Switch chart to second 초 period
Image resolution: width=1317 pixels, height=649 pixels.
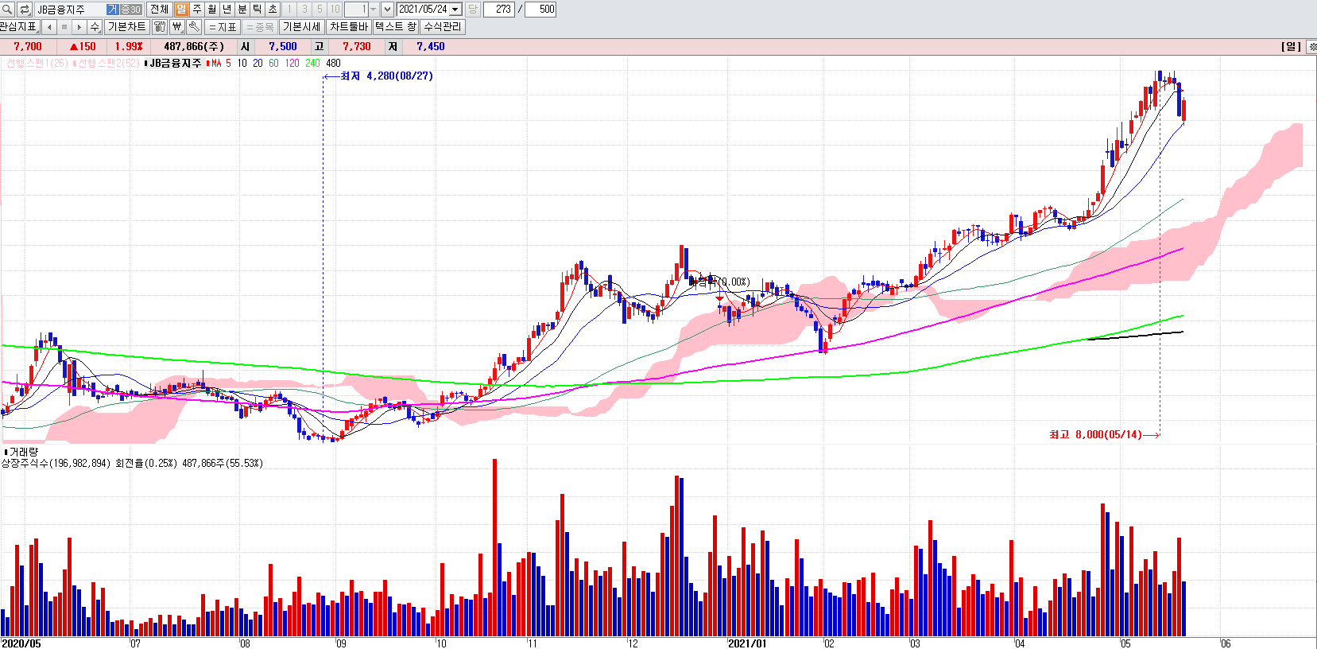coord(273,10)
